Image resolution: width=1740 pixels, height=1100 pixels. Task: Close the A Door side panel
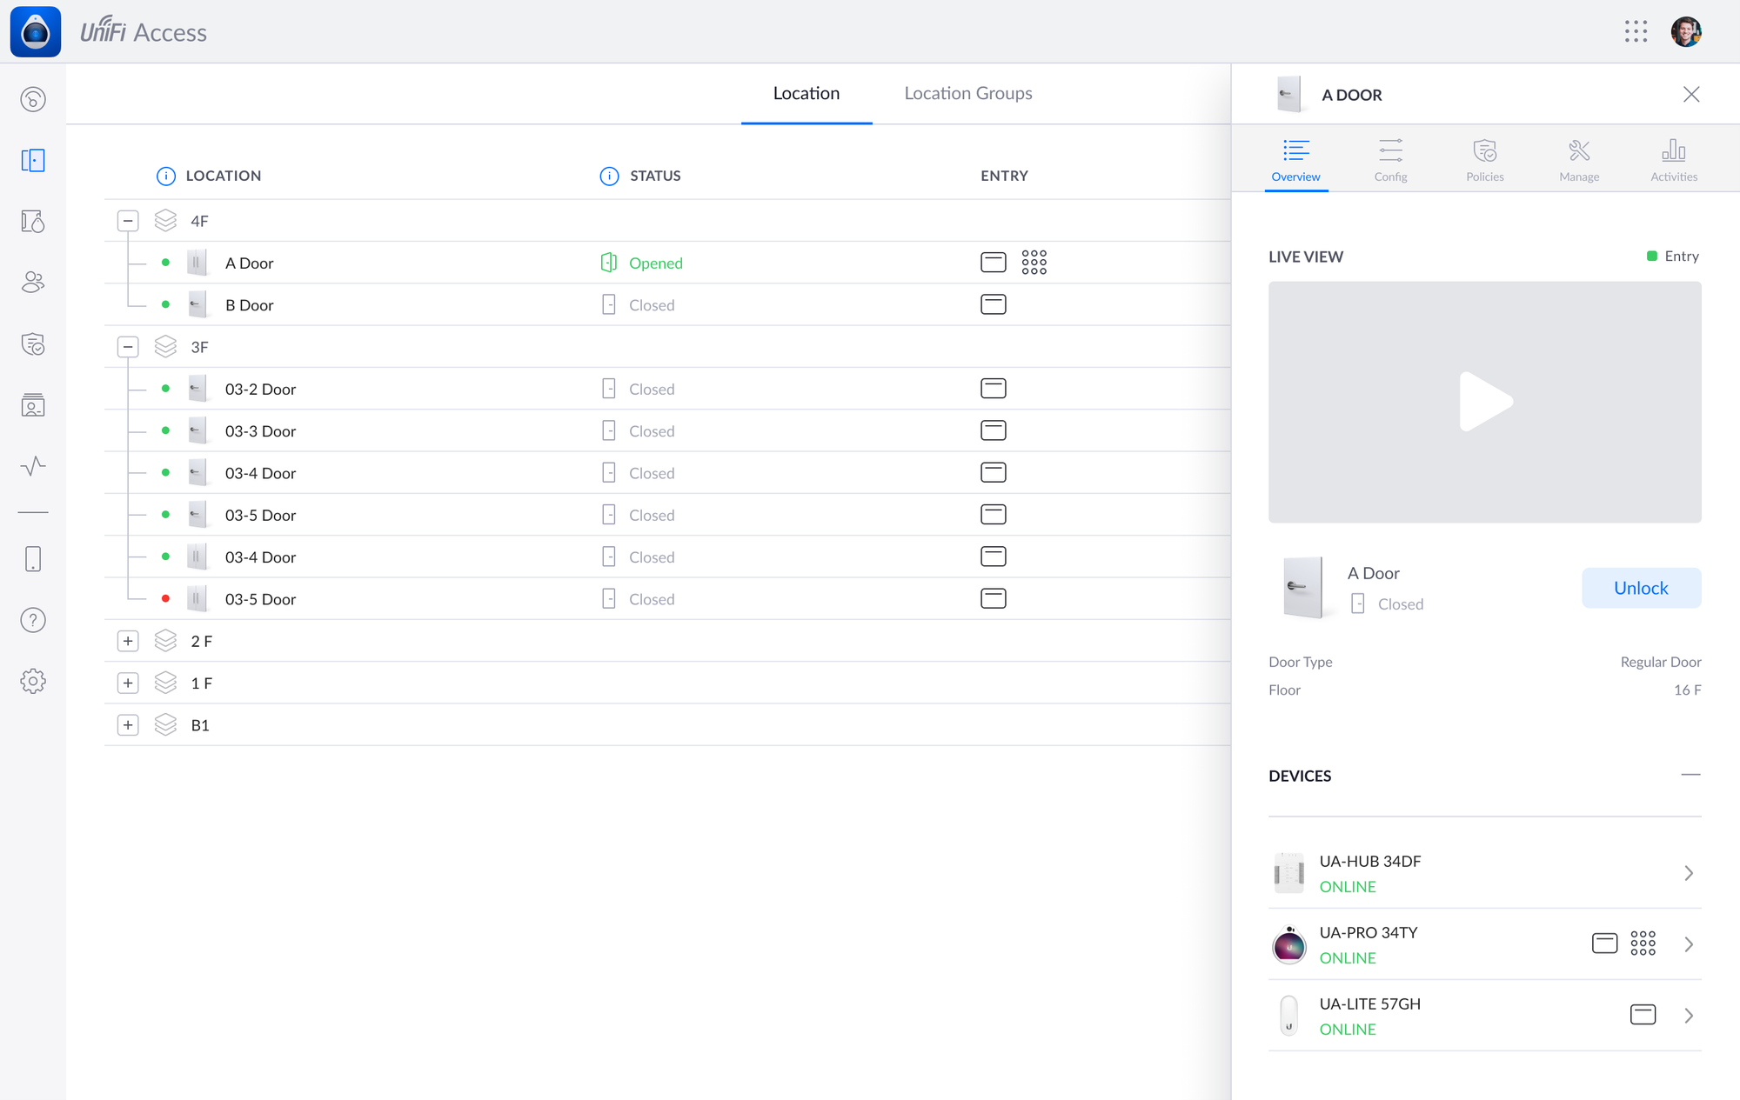pos(1690,95)
